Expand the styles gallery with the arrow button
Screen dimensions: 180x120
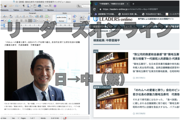click(70, 19)
